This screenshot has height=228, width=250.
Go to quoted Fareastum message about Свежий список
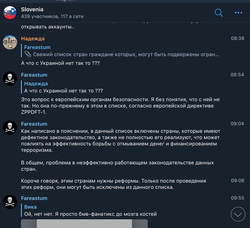pyautogui.click(x=120, y=51)
